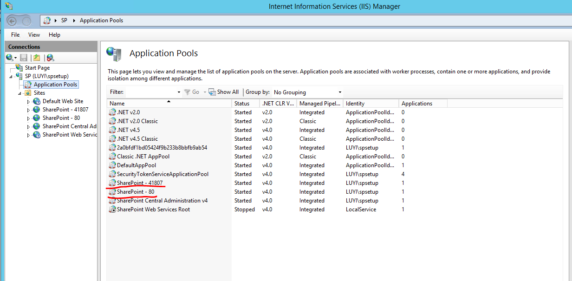Expand the SharePoint Central Administration node
This screenshot has width=572, height=281.
tap(28, 126)
